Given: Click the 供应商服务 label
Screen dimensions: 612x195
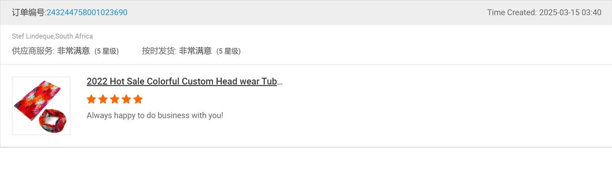Looking at the screenshot, I should tap(33, 51).
